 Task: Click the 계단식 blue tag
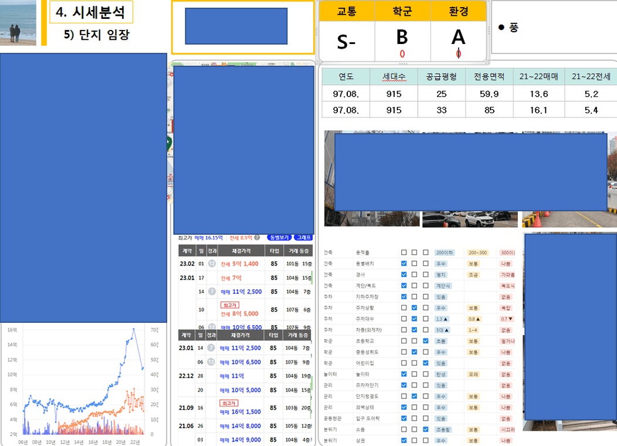[x=443, y=286]
